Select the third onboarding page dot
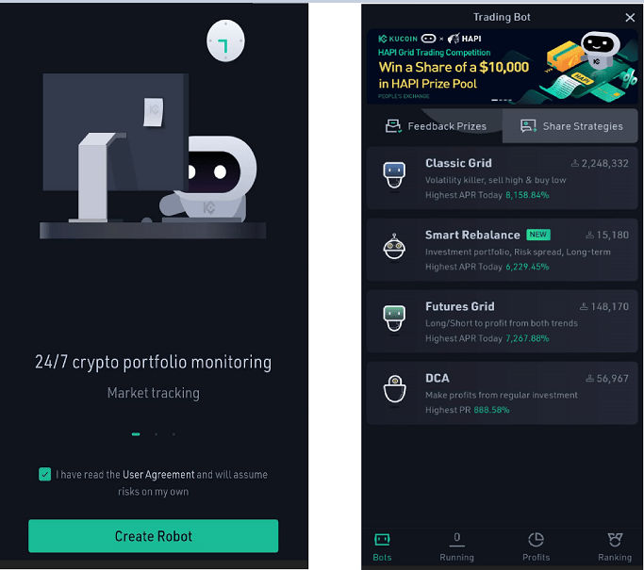This screenshot has height=570, width=644. pos(173,434)
